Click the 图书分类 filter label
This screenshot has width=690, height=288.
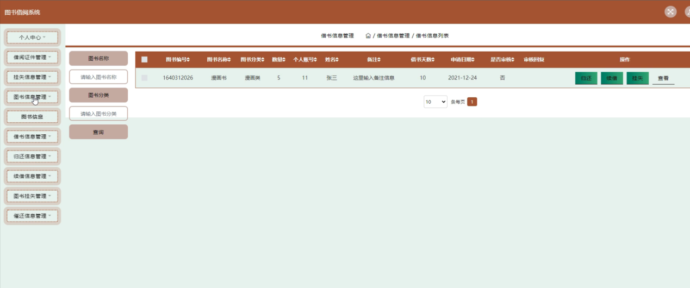[98, 95]
